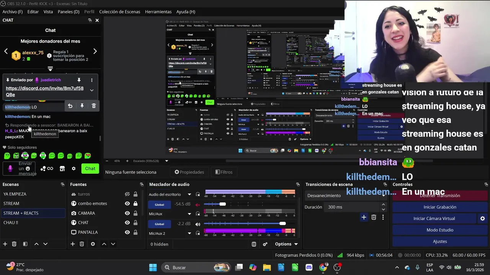Add a new scene with plus icon
This screenshot has height=275, width=490.
(x=5, y=244)
